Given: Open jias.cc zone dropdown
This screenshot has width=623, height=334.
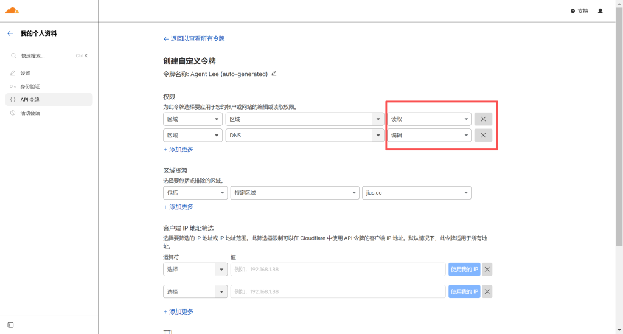Looking at the screenshot, I should click(416, 193).
